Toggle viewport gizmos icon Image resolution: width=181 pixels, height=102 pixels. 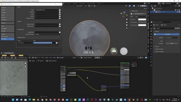pos(130,6)
